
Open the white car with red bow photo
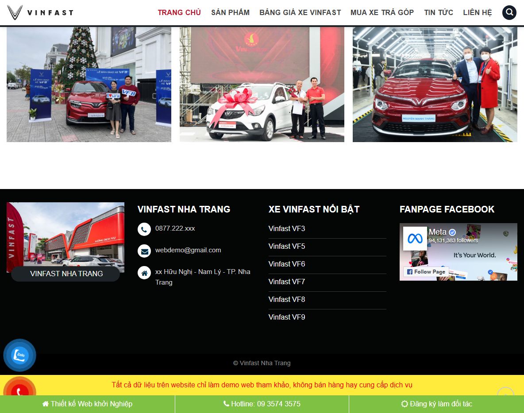point(262,84)
